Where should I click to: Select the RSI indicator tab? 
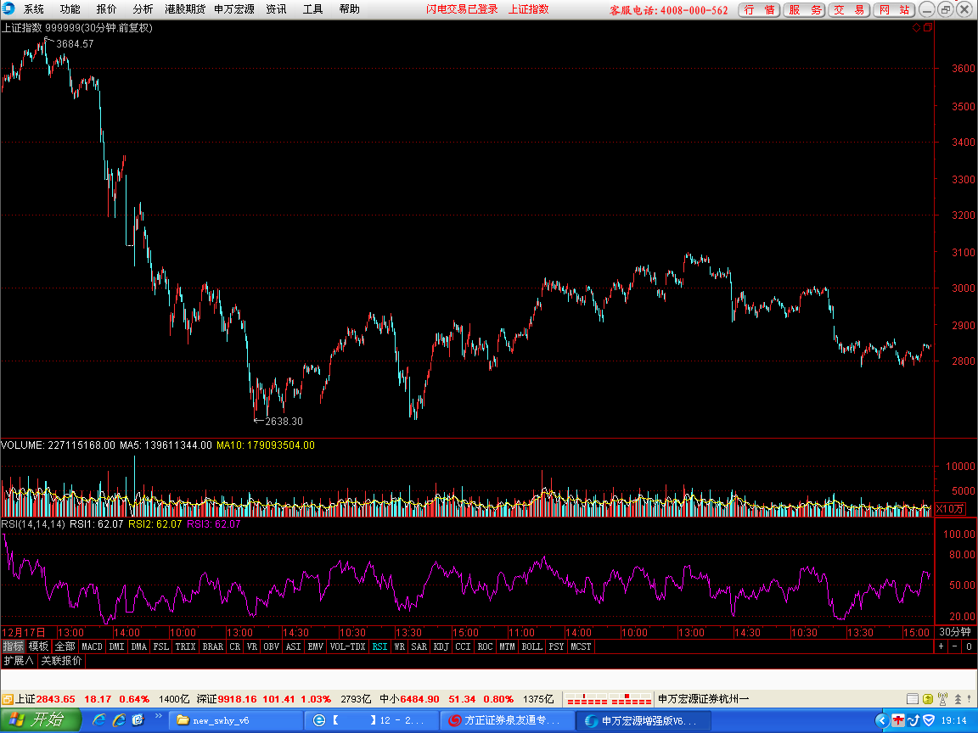coord(379,646)
